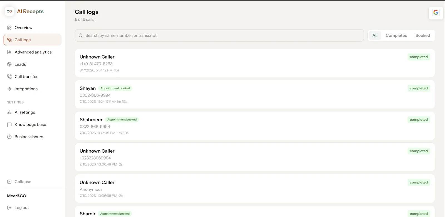445x217 pixels.
Task: Click Shahmeer's Appointment booked badge
Action: (x=122, y=120)
